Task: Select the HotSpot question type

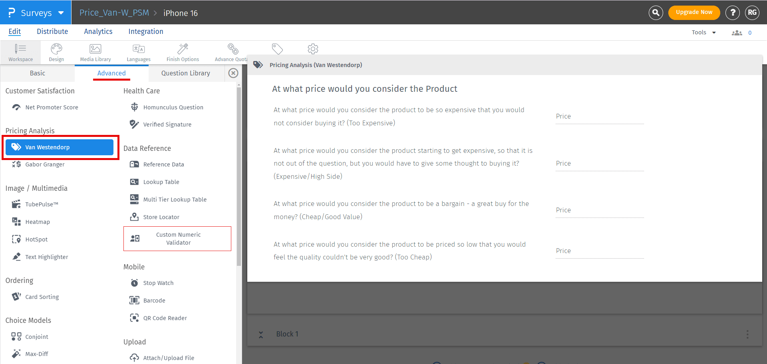Action: pos(35,239)
